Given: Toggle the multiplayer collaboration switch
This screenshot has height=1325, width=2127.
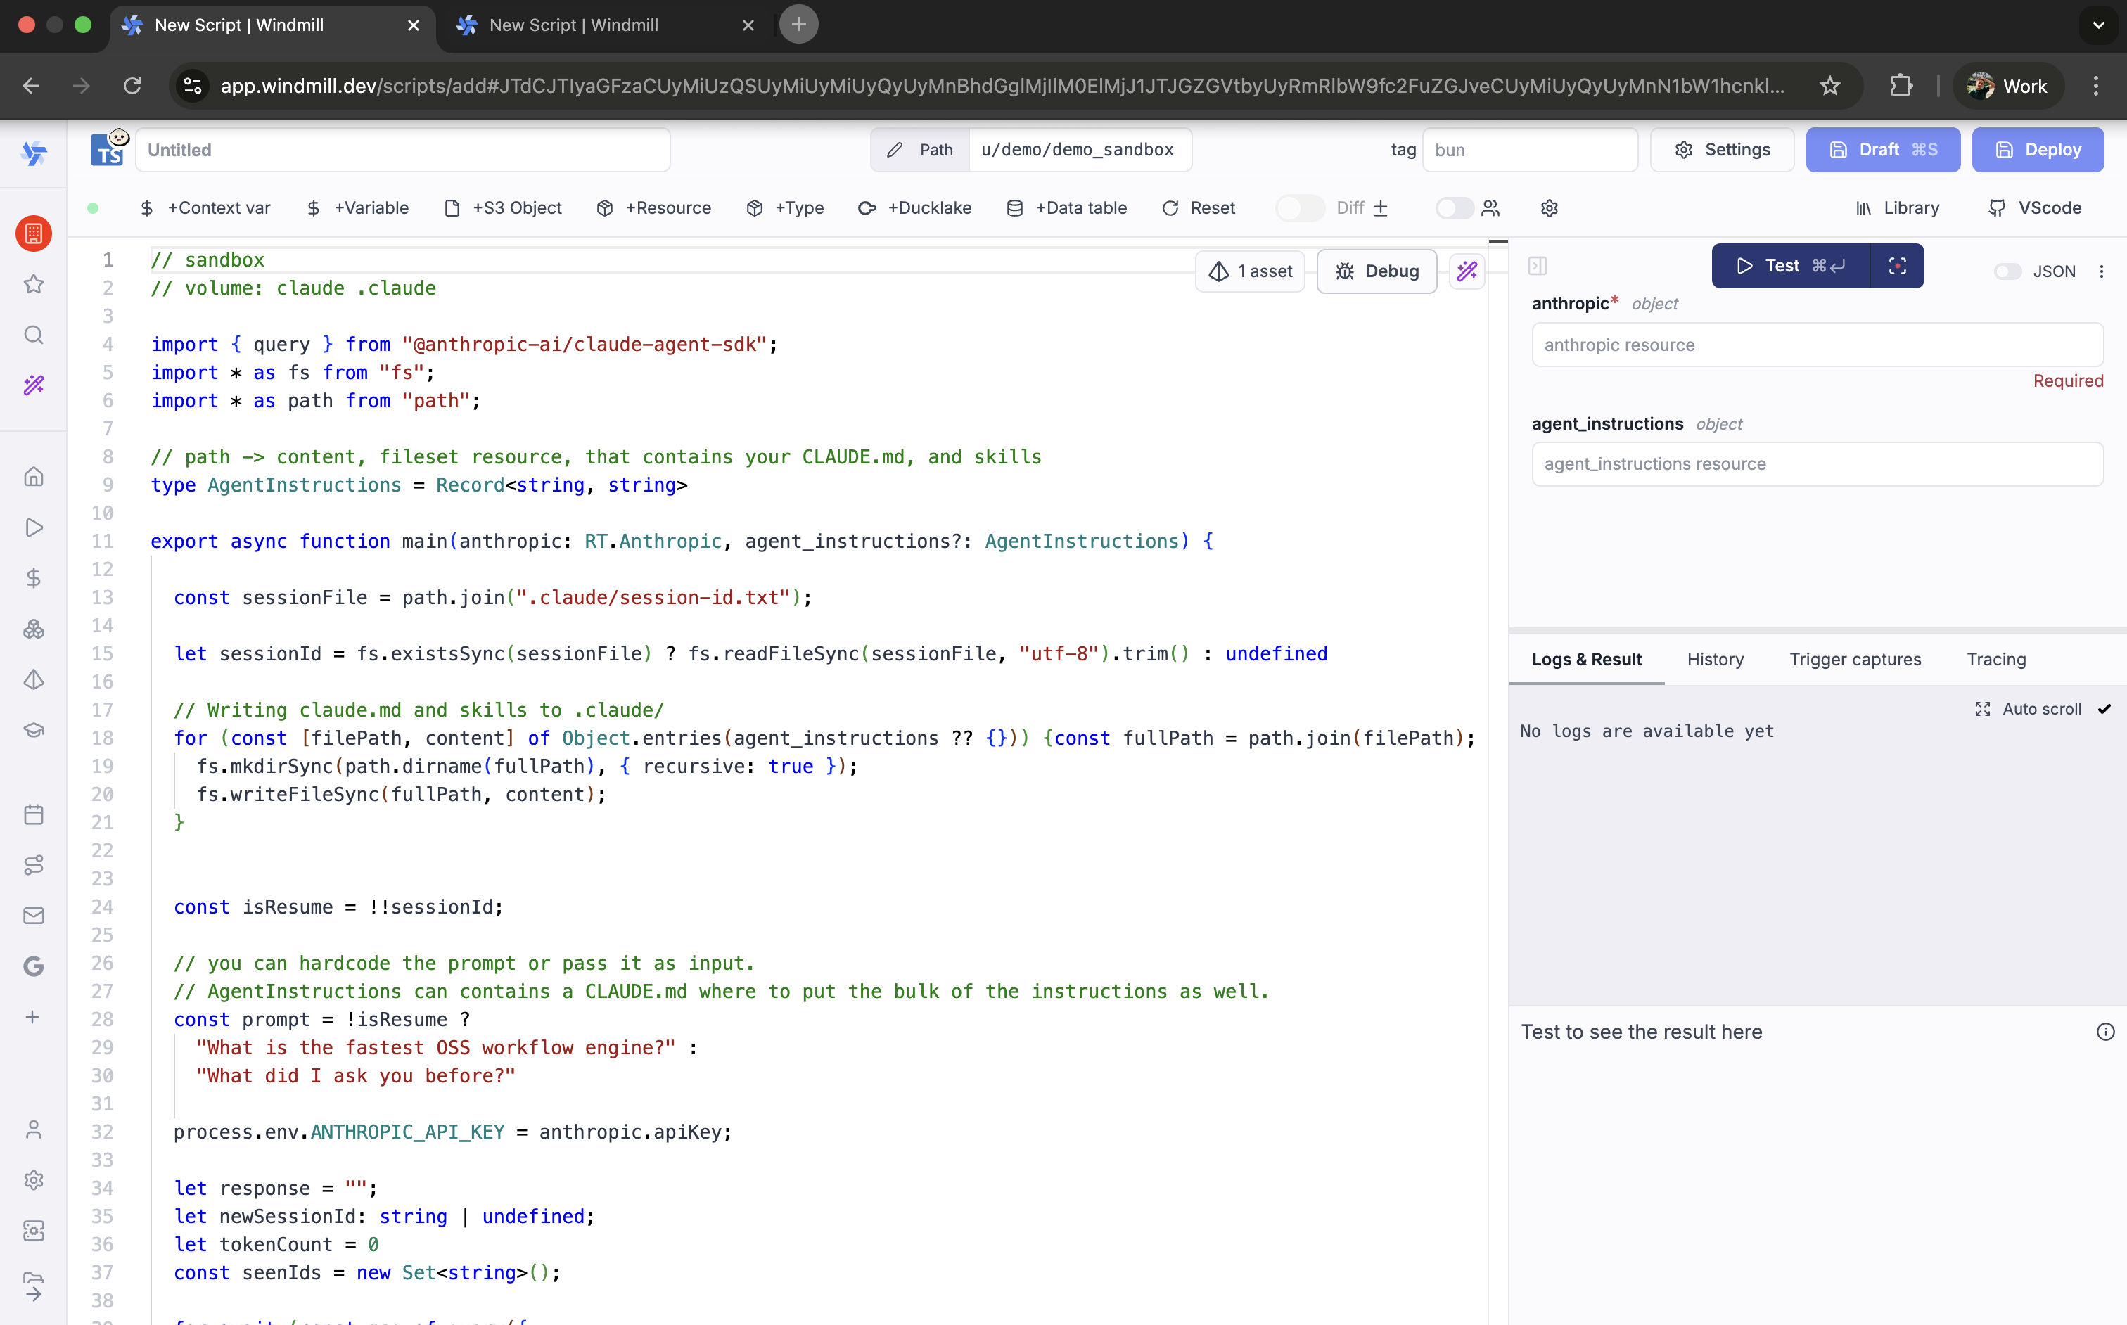Looking at the screenshot, I should (x=1454, y=209).
